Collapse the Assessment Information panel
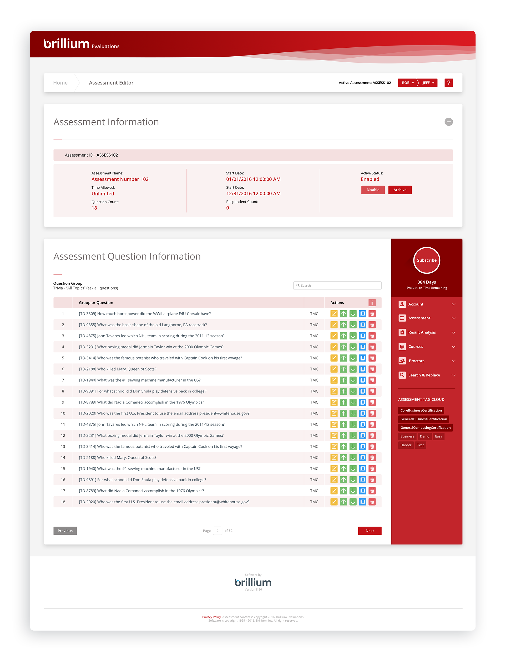 tap(448, 122)
